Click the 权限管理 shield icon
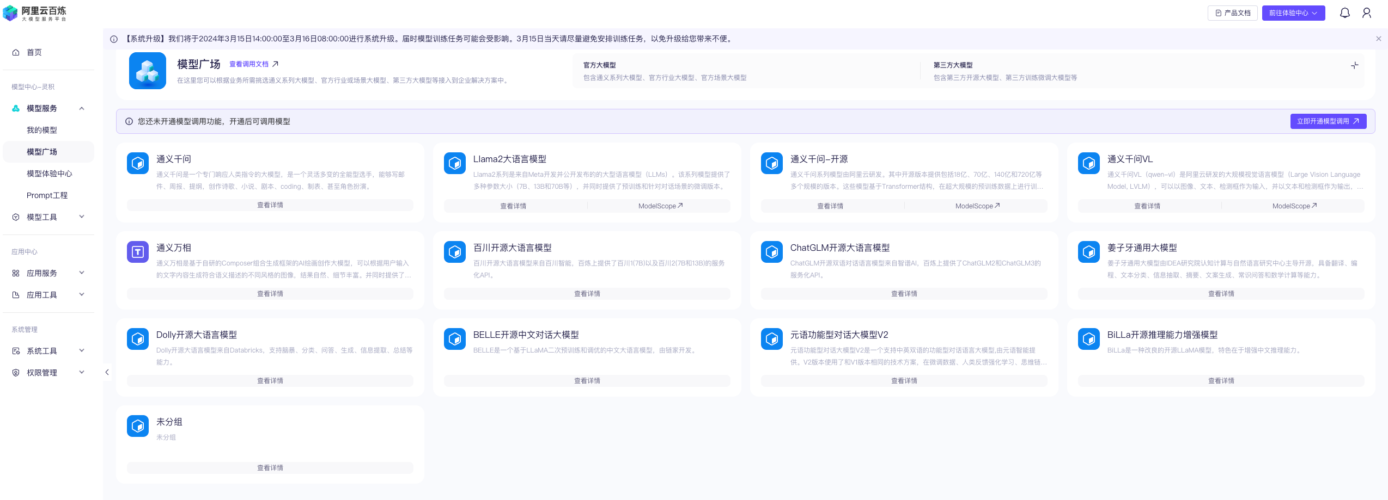Viewport: 1388px width, 500px height. (x=16, y=373)
